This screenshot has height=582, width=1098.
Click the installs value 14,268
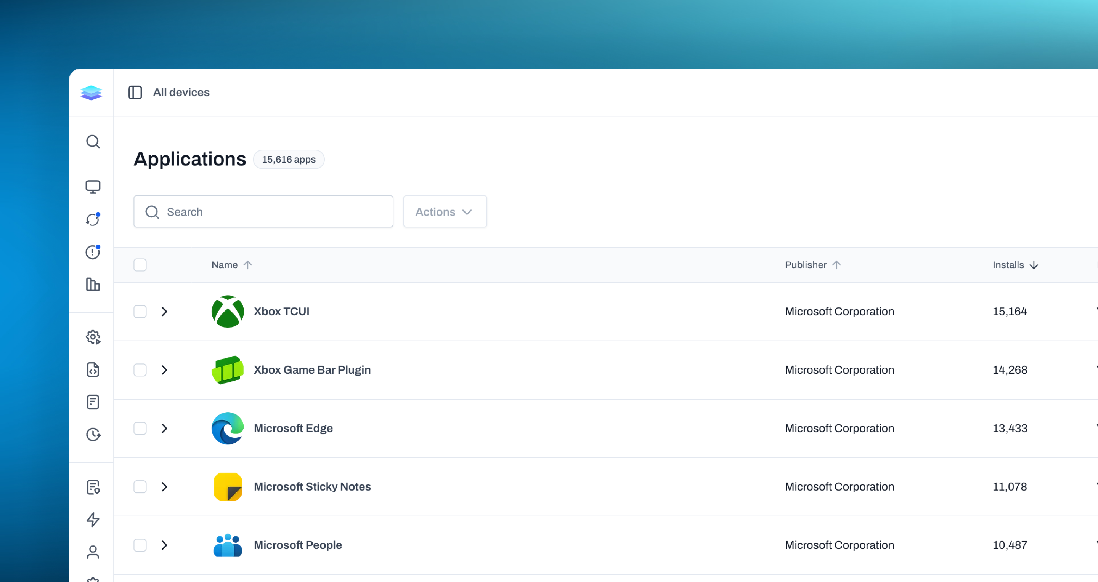coord(1010,370)
